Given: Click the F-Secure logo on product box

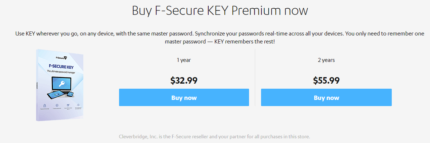Looking at the screenshot, I should coord(62,58).
